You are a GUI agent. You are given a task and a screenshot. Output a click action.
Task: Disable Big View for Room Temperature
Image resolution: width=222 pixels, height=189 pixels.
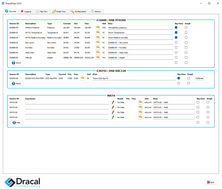click(x=176, y=32)
